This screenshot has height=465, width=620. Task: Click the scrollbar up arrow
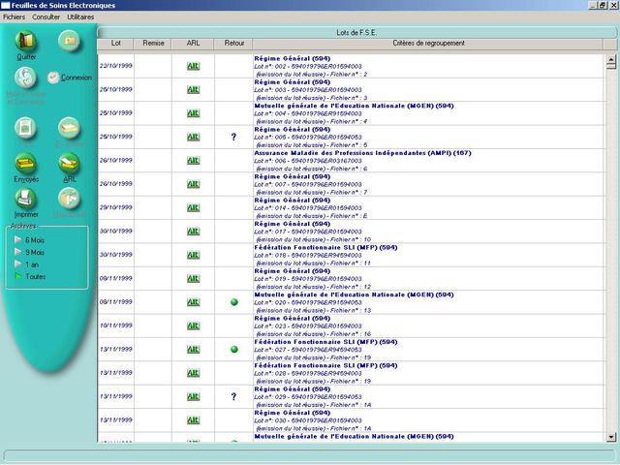pos(611,60)
